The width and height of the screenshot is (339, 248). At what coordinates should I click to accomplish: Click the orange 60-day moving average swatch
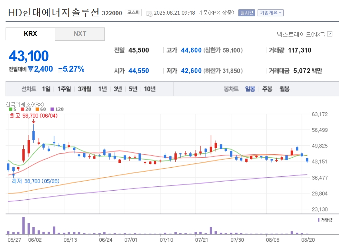click(37, 109)
